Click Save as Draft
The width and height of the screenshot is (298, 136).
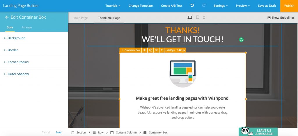click(267, 6)
